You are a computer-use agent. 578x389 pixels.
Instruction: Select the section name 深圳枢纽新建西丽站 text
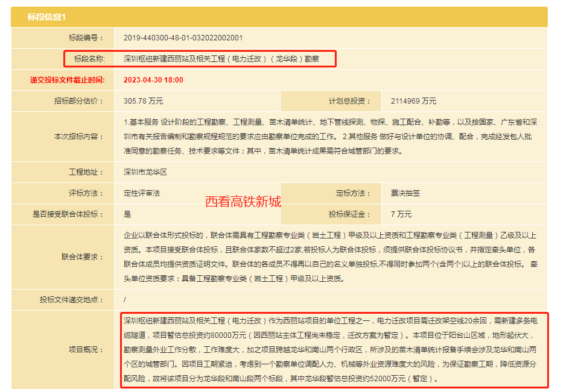(x=221, y=59)
